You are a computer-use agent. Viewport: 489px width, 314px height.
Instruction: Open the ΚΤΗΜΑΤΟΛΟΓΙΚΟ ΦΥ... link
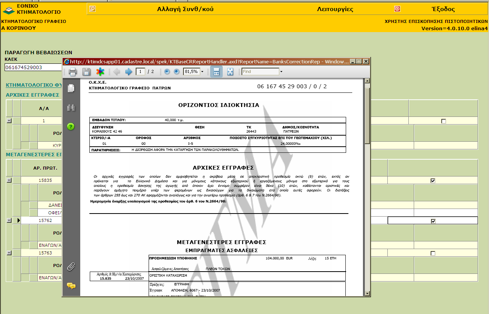pos(34,85)
